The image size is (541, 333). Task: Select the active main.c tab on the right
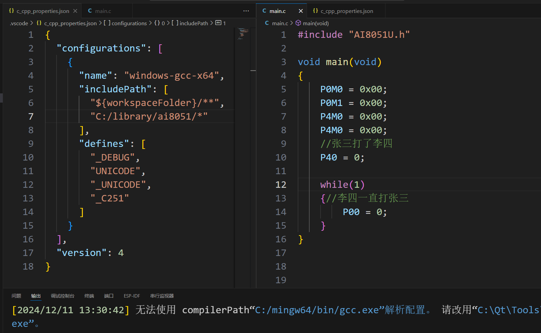coord(277,11)
